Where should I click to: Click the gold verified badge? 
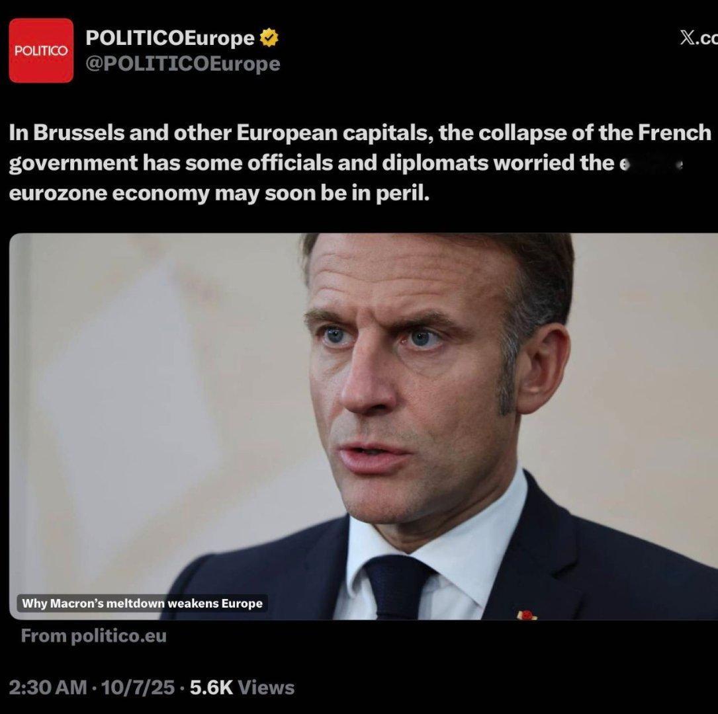[269, 38]
